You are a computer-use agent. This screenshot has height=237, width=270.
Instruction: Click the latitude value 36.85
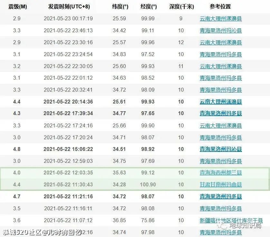(119, 220)
